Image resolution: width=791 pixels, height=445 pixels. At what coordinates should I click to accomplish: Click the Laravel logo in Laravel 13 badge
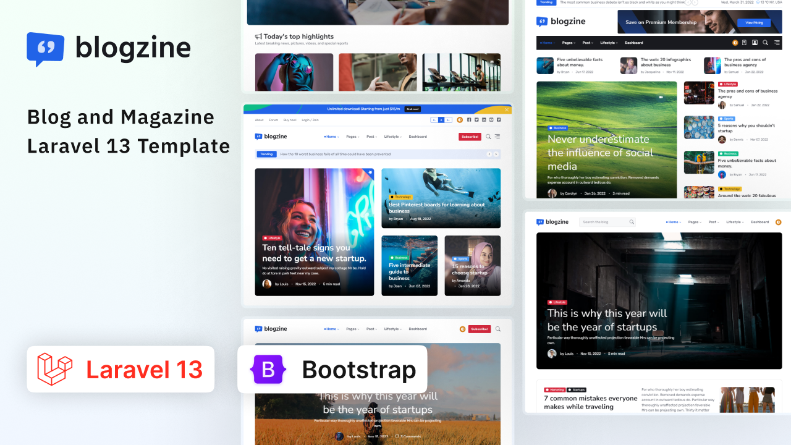[54, 369]
